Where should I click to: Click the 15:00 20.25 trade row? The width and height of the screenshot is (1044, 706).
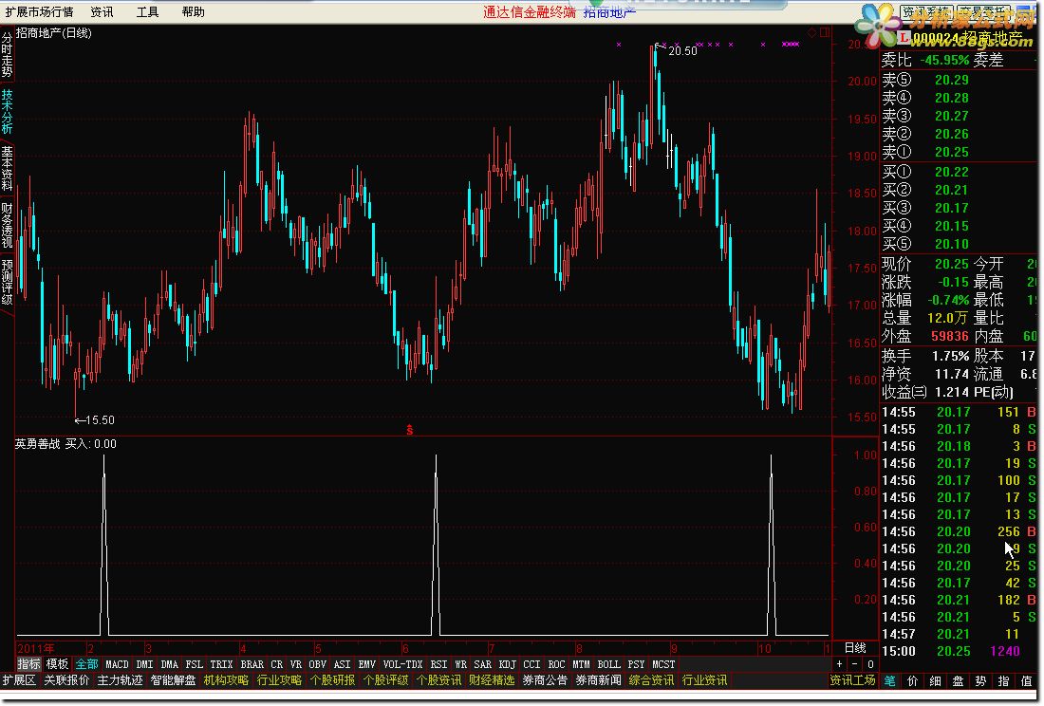click(960, 651)
